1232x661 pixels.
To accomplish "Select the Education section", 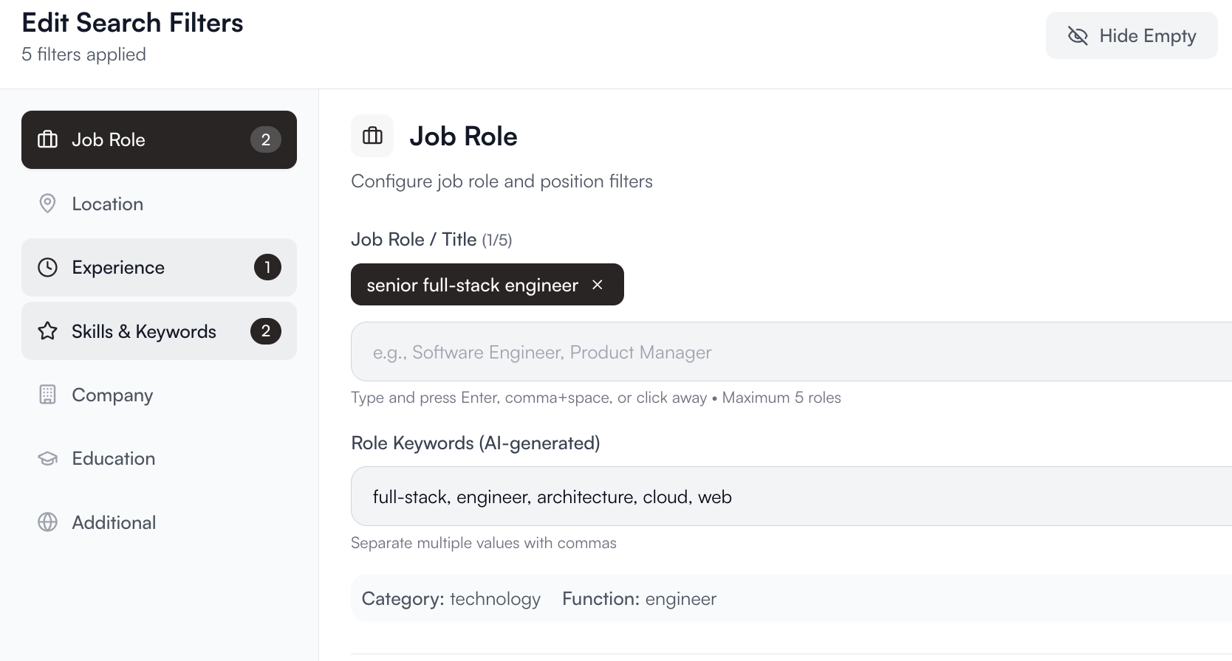I will tap(114, 459).
